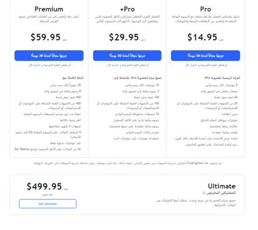Click the Bar Replay feature in Premium list
Viewport: 258px width, 230px height.
[47, 149]
